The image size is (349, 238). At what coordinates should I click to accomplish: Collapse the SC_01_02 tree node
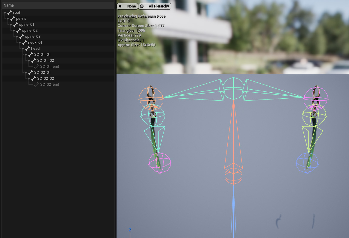coord(29,61)
